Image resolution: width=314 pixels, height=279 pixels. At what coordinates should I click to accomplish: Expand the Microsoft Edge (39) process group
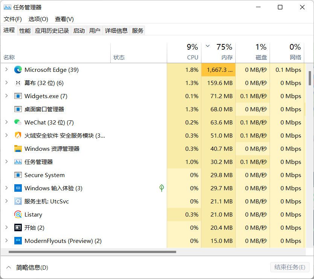click(6, 70)
